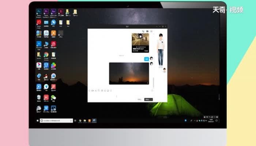256x146 pixels.
Task: Start a video call in chat window
Action: (147, 31)
